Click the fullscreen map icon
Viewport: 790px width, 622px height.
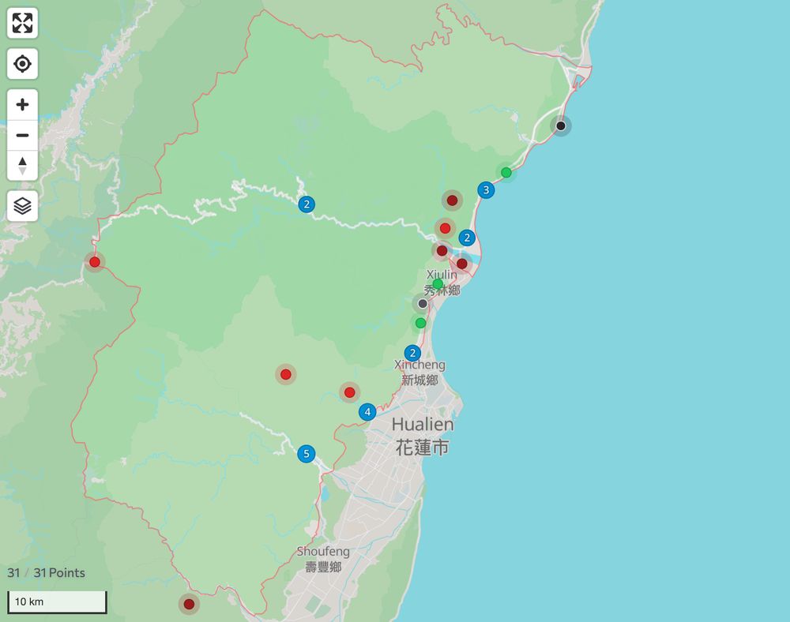(x=22, y=23)
